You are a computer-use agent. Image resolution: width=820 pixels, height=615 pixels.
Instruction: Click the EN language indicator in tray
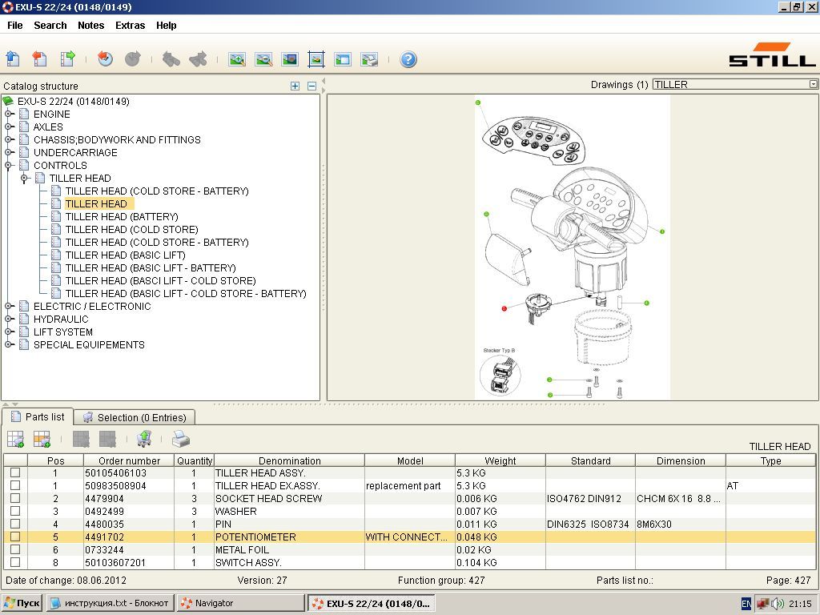pyautogui.click(x=746, y=604)
